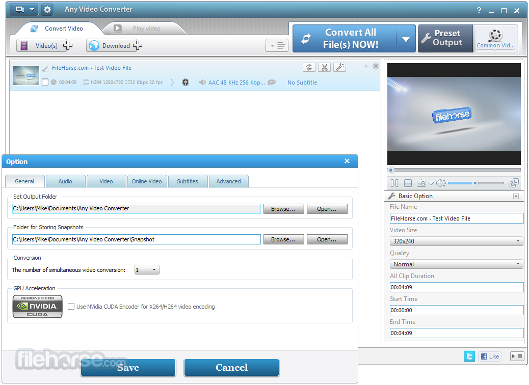Click the globe icon on the video entry
529x385 pixels.
click(x=186, y=82)
